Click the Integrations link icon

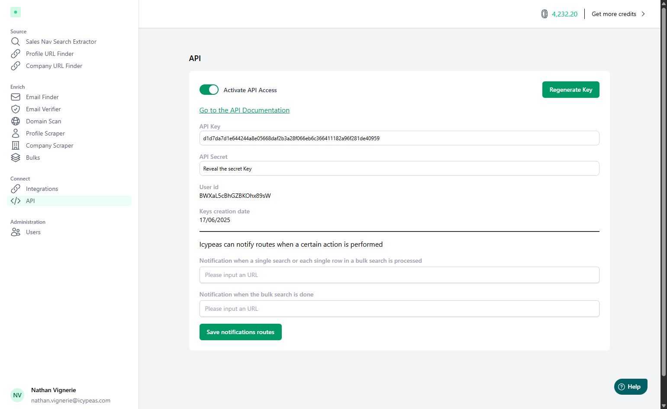[x=16, y=189]
